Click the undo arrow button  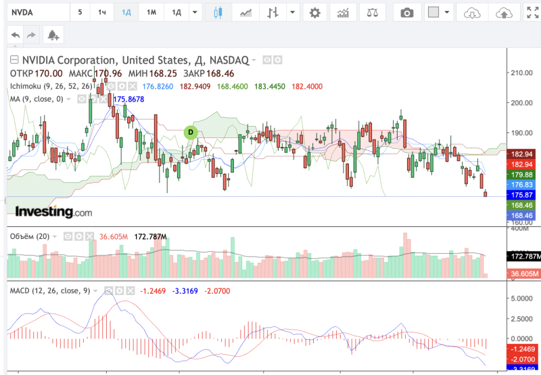click(16, 35)
